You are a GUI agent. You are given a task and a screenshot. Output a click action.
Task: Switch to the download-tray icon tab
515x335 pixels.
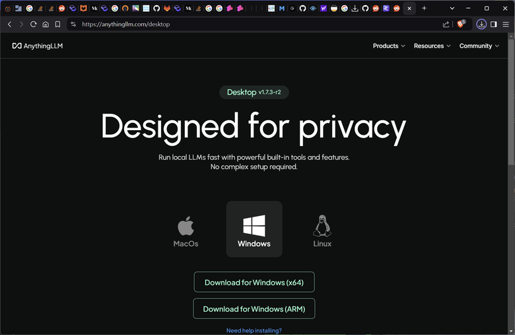coord(355,9)
